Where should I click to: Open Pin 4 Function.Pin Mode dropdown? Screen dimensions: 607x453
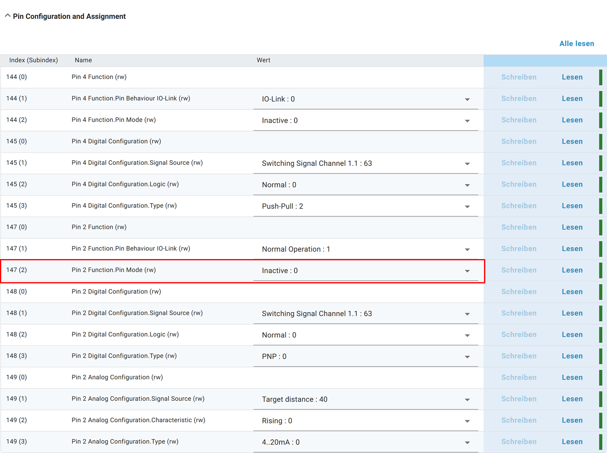(365, 121)
